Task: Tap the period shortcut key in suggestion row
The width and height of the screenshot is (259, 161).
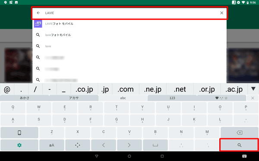Action: [21, 89]
